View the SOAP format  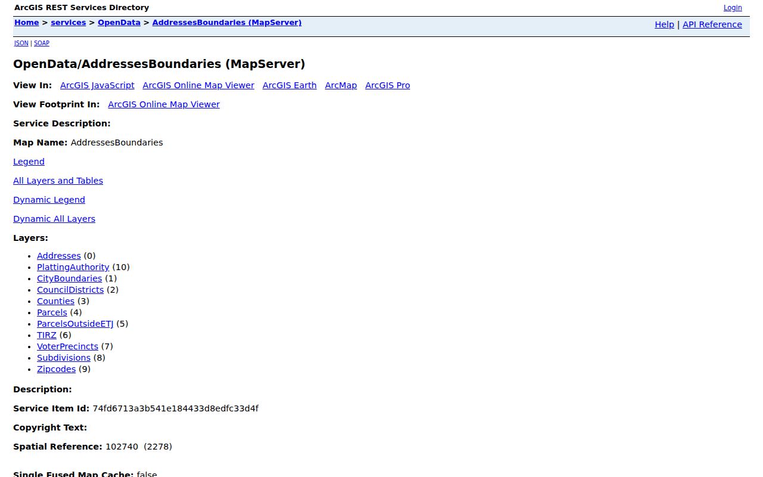(42, 43)
